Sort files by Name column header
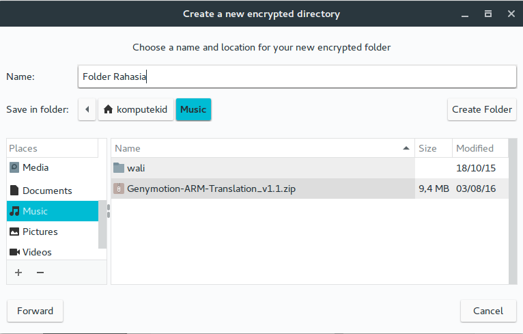523x334 pixels. click(x=263, y=148)
